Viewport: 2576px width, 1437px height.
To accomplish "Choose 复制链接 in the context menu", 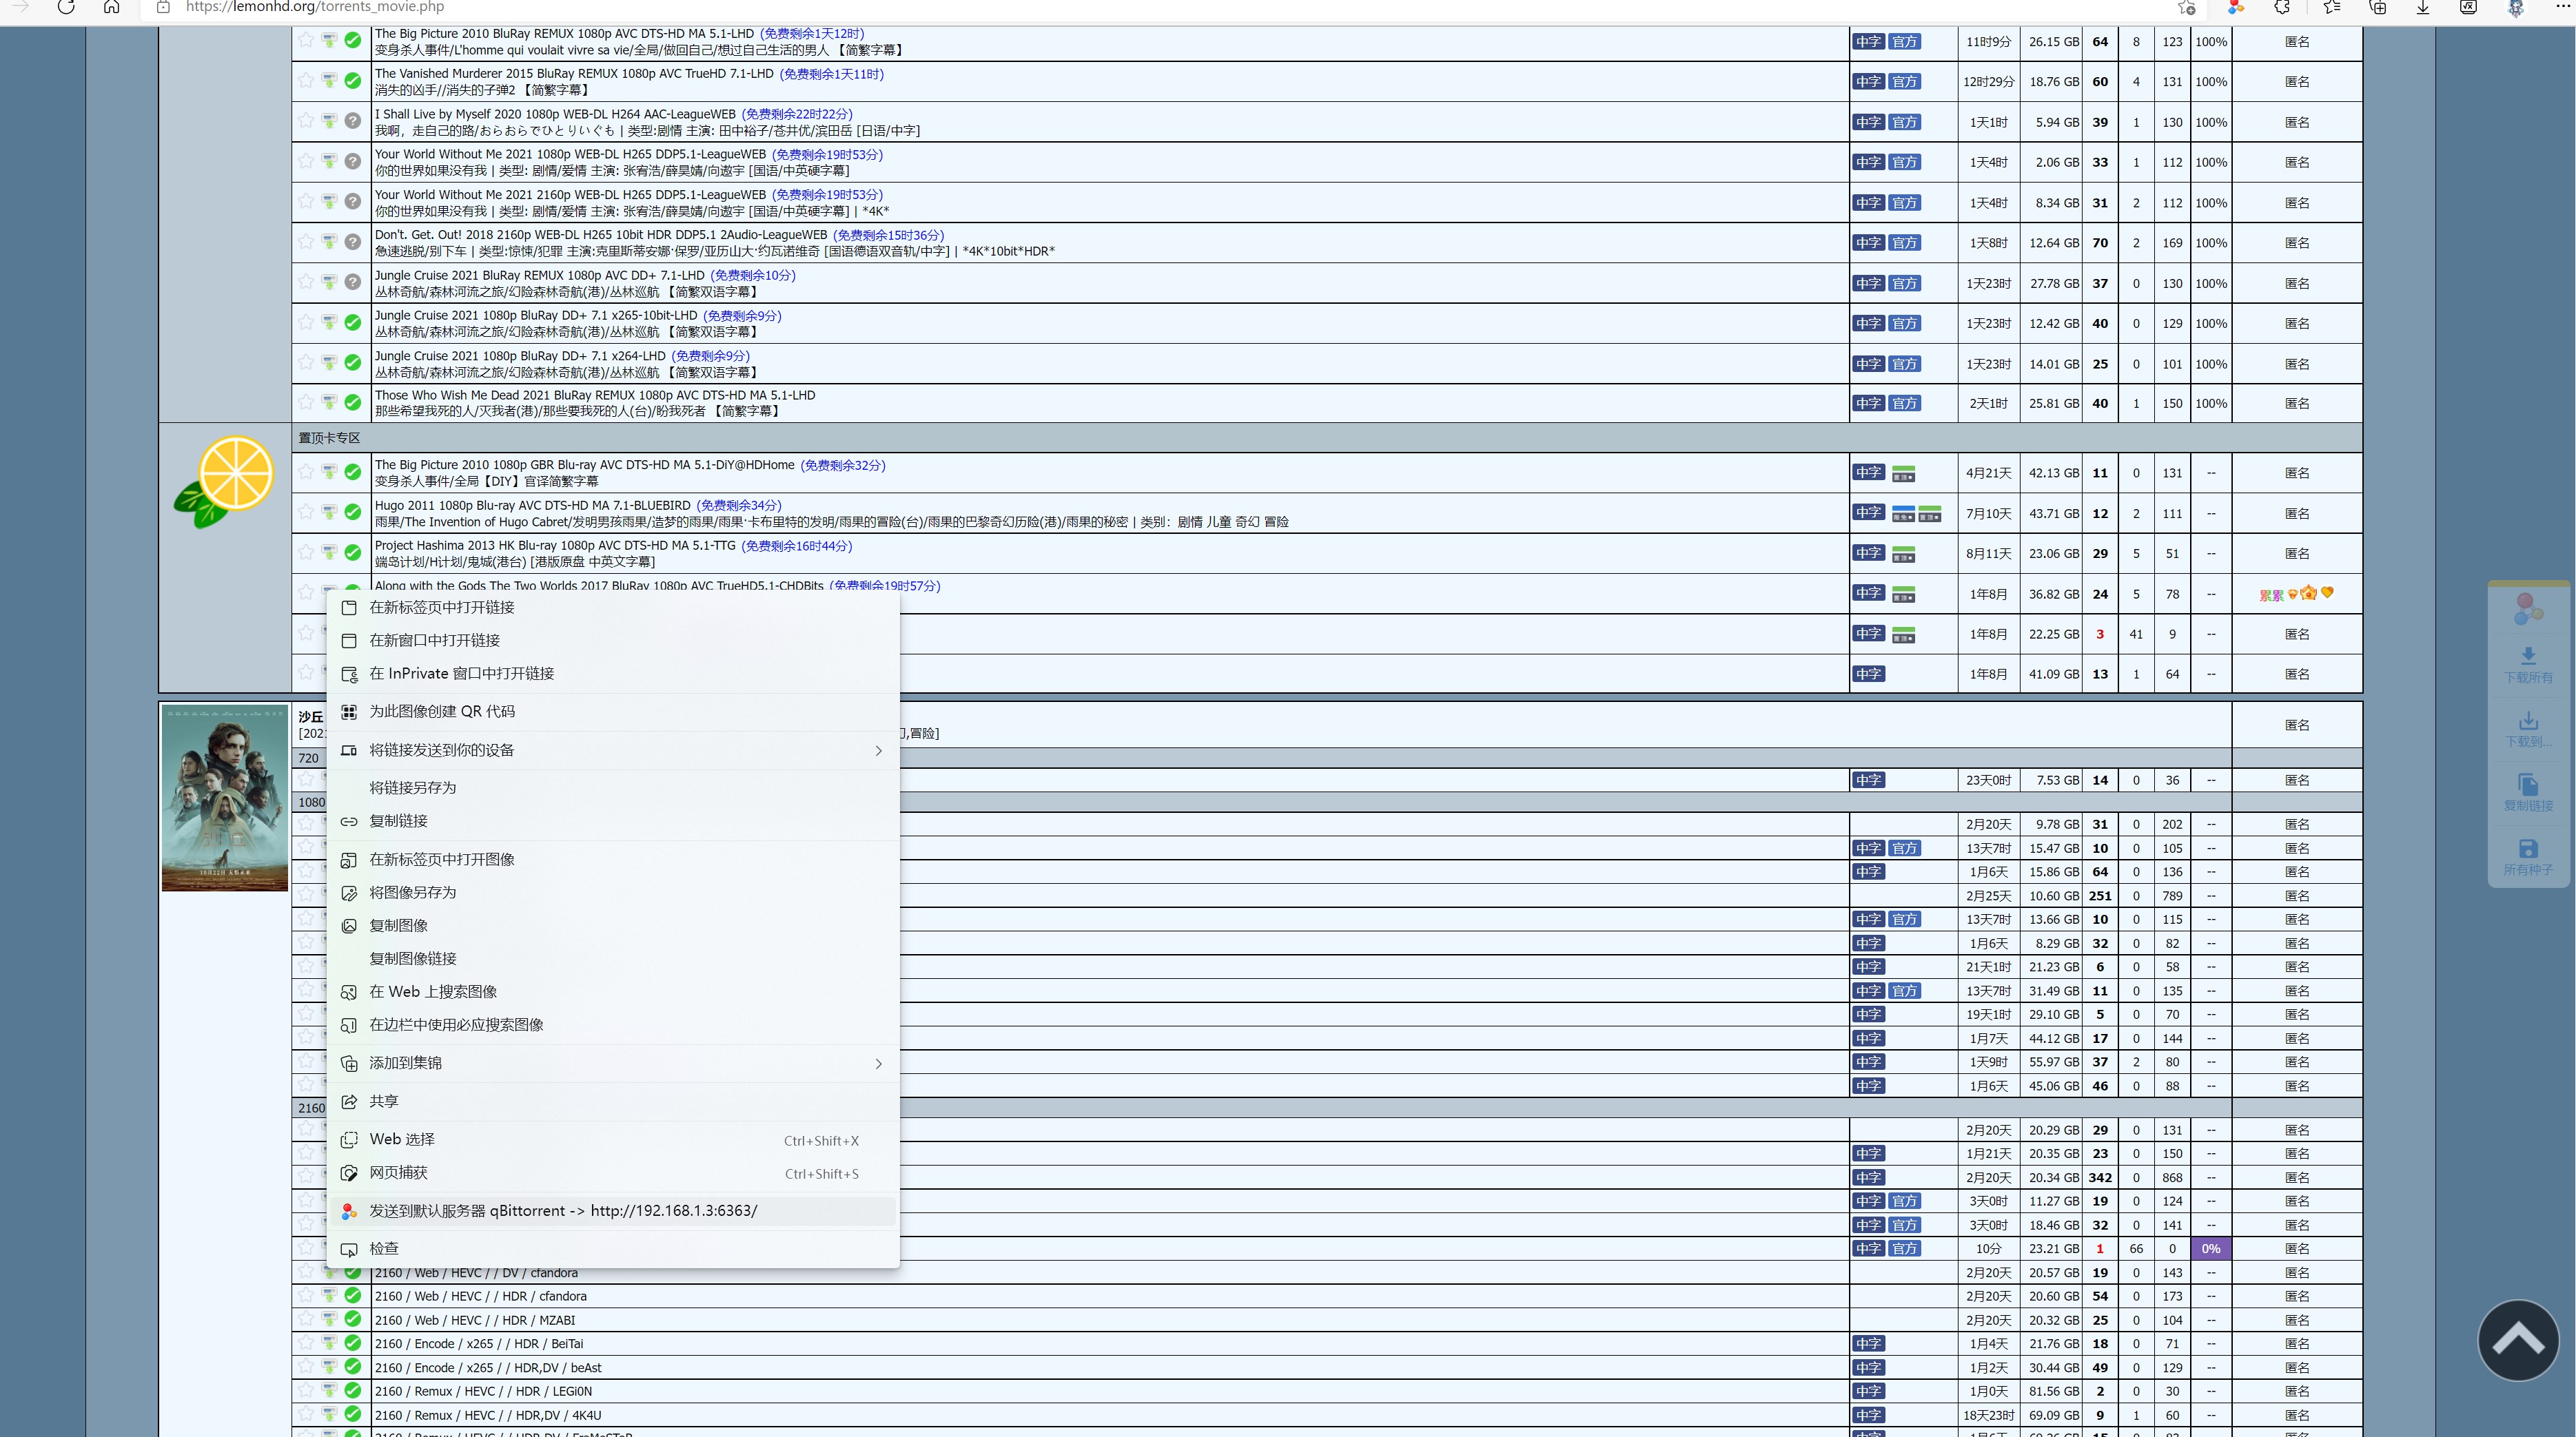I will pyautogui.click(x=398, y=820).
